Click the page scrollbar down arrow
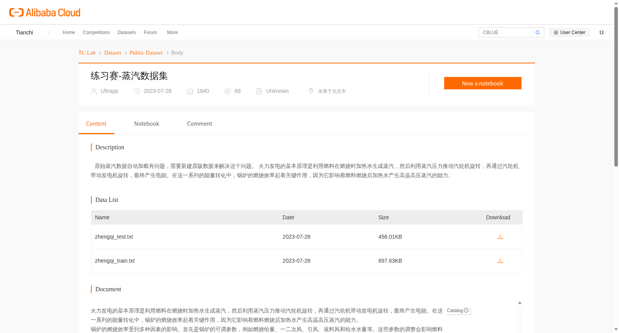 pyautogui.click(x=616, y=330)
